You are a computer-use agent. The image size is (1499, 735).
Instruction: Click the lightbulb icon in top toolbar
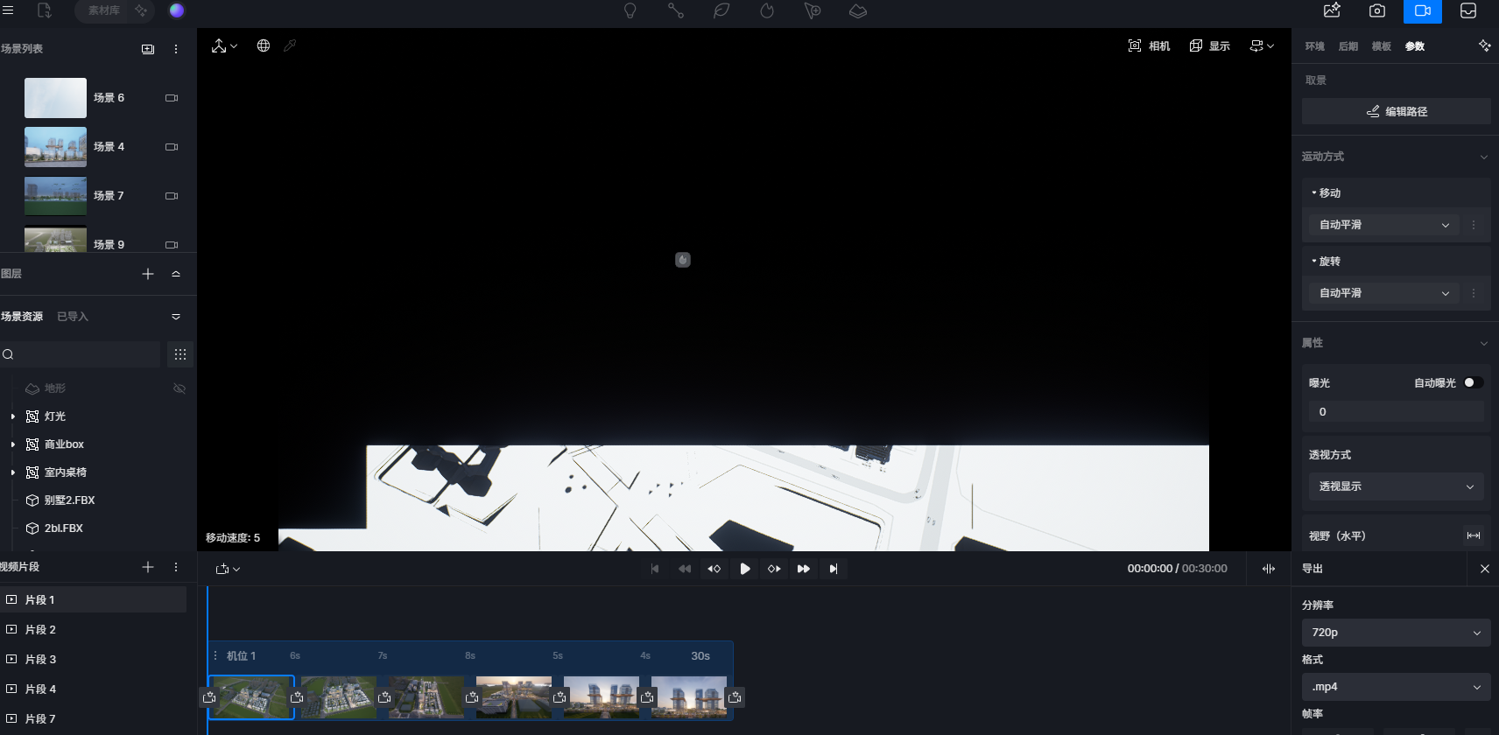click(x=630, y=10)
